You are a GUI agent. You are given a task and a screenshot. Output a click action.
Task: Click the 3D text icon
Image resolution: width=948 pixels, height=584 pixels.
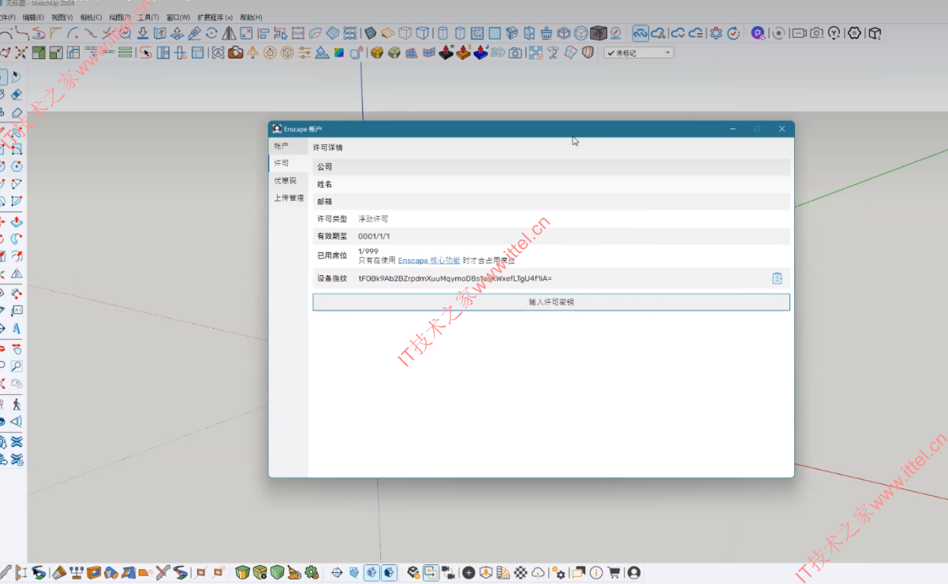click(498, 53)
